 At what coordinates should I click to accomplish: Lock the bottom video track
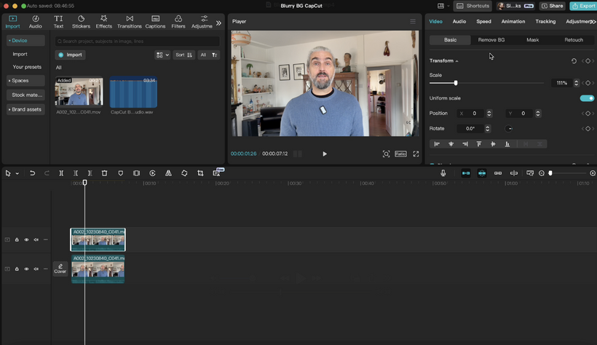(17, 269)
